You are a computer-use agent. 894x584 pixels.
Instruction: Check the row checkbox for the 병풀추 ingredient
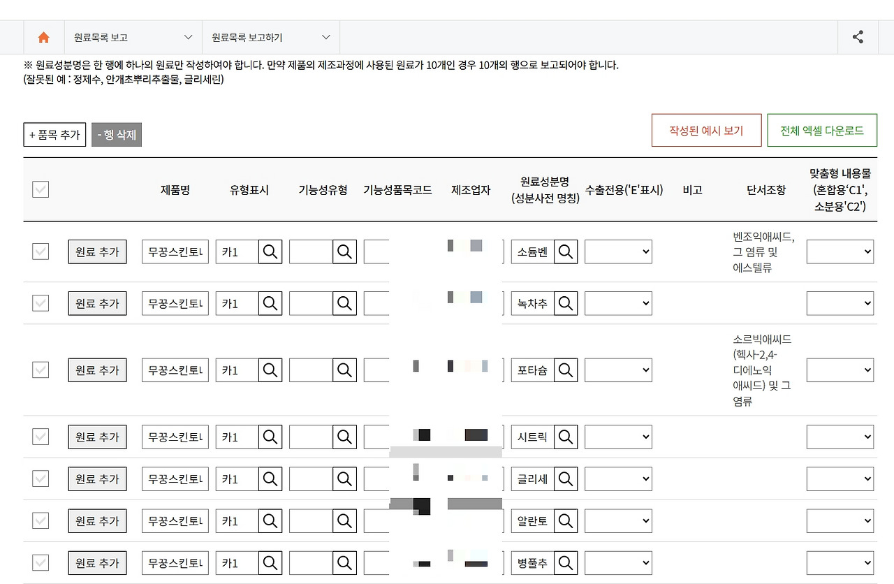[40, 562]
